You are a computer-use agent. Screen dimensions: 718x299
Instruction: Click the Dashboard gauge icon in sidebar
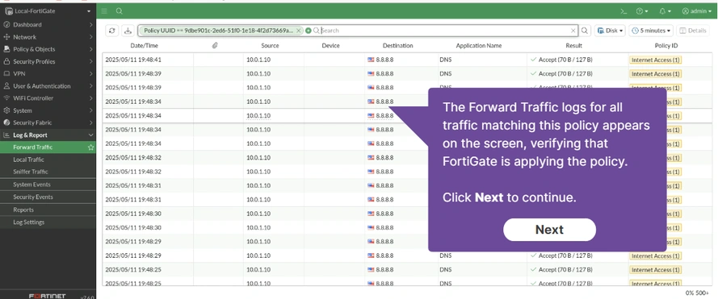[x=6, y=25]
